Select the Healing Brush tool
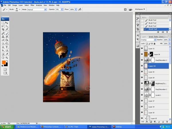The image size is (172, 129). 3,33
